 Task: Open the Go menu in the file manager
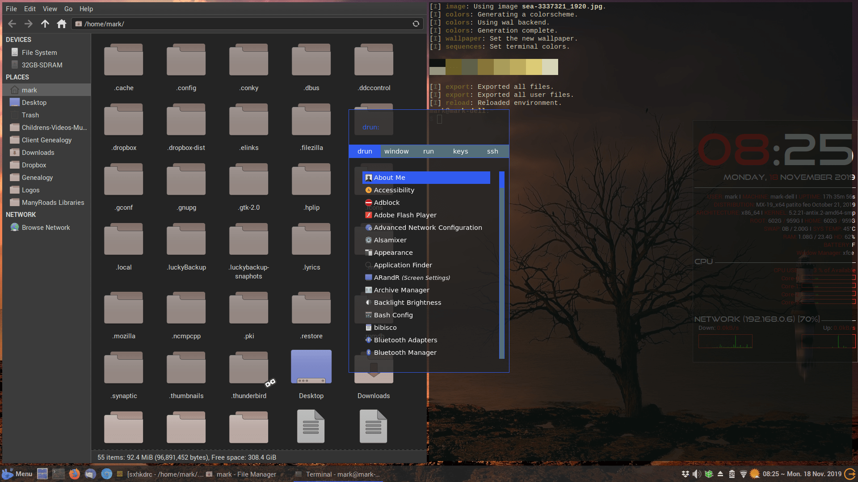pyautogui.click(x=68, y=8)
